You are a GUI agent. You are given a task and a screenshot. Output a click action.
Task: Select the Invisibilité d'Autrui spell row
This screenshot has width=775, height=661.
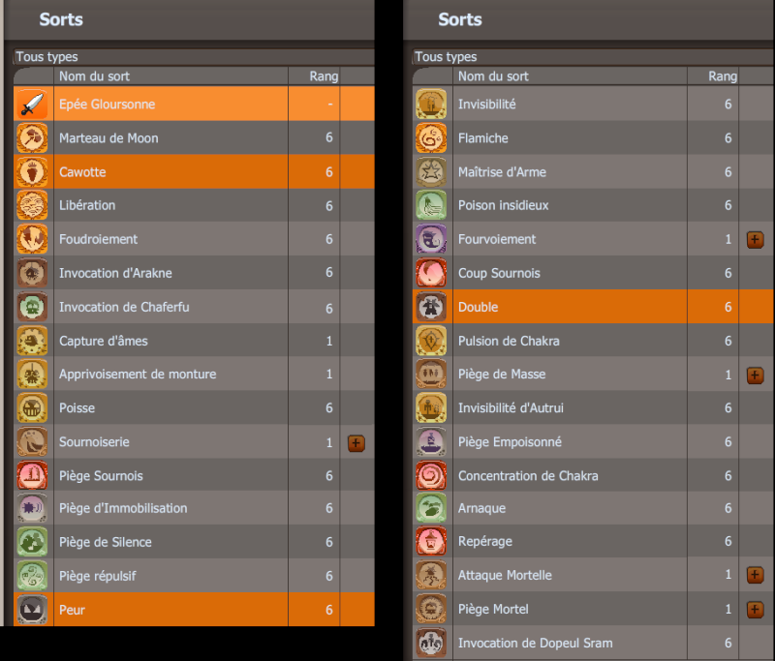(x=593, y=407)
